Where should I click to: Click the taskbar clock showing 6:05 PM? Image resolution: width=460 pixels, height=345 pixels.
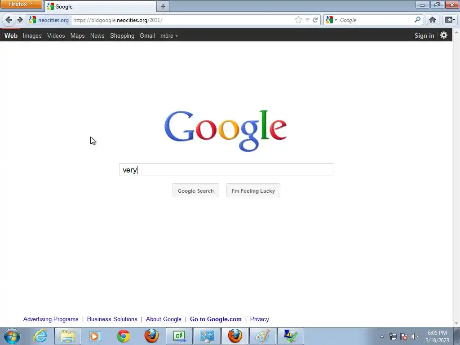437,336
